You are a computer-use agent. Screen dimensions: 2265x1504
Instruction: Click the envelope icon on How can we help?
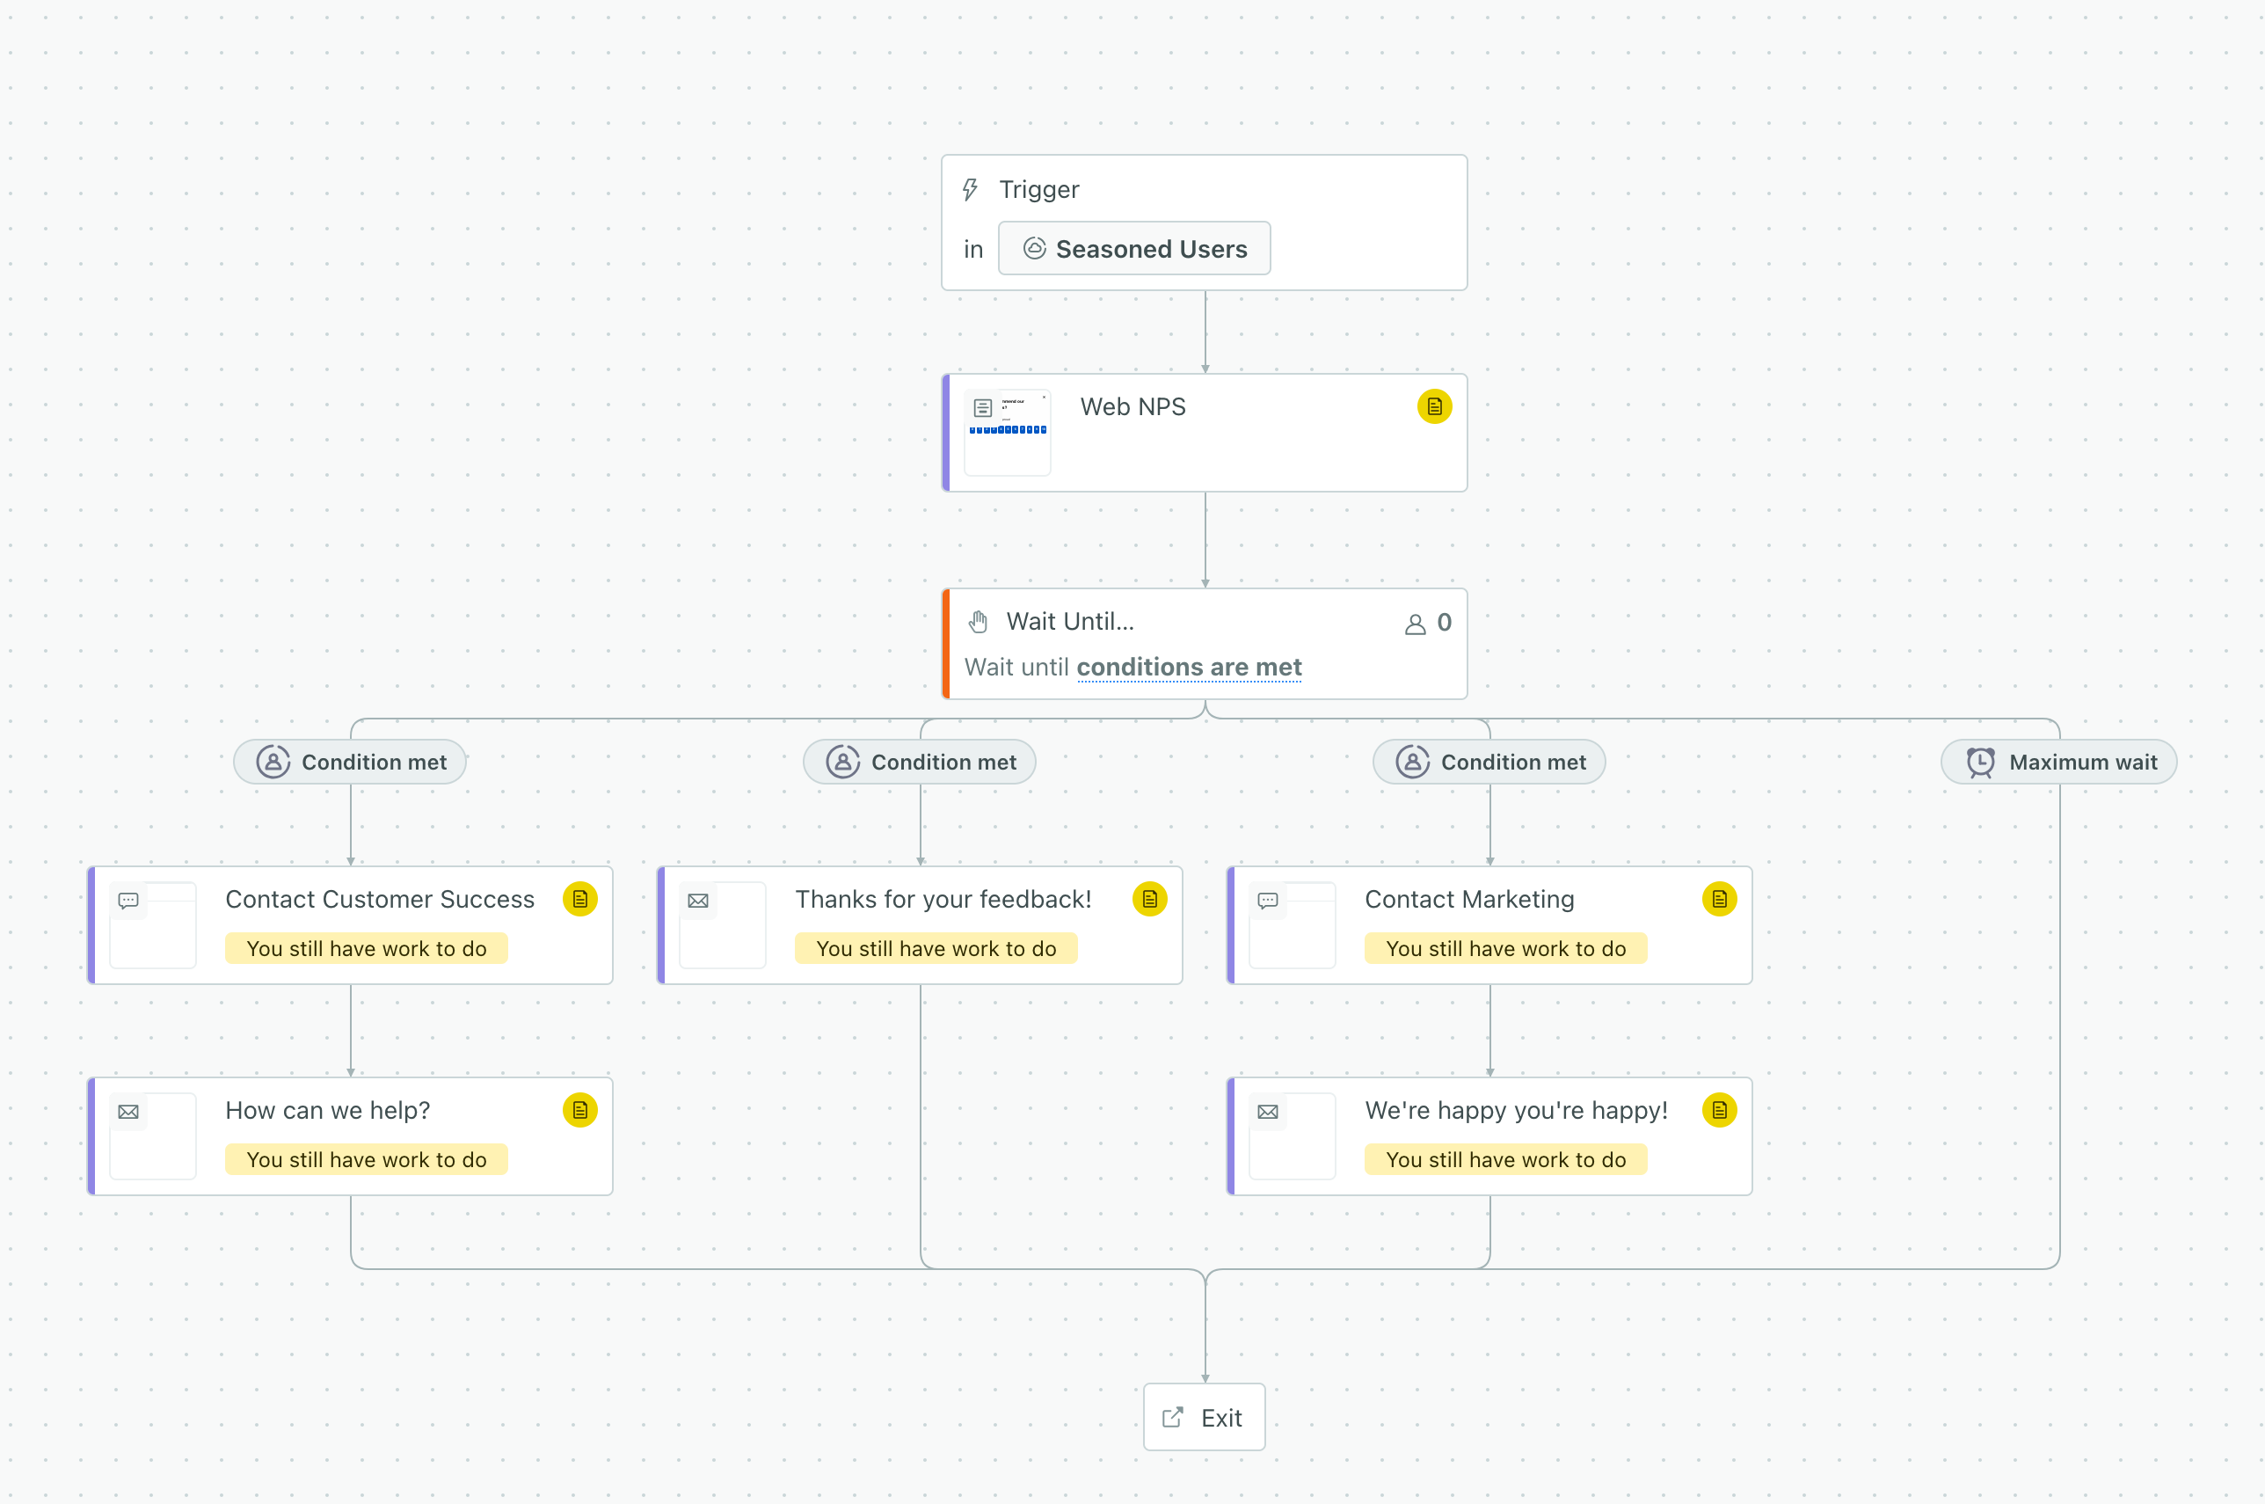coord(128,1111)
